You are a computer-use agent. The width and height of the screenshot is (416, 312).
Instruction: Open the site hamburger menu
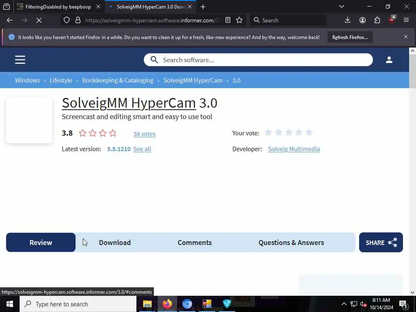pos(20,60)
